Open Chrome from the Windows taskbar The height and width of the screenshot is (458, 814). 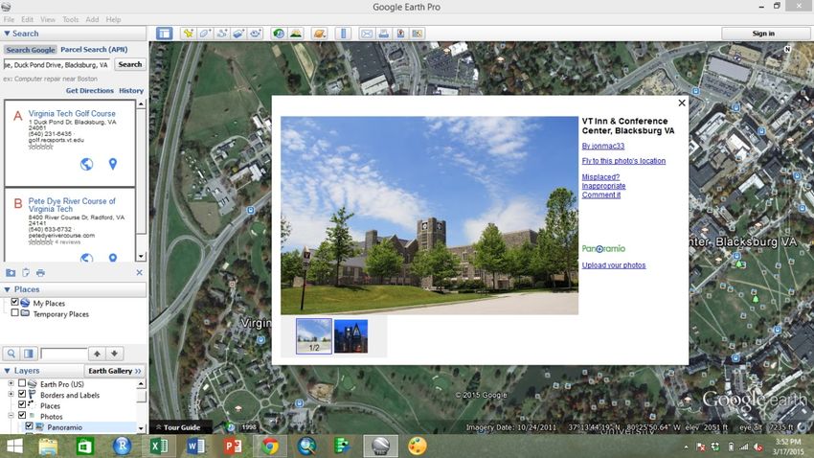[x=269, y=447]
